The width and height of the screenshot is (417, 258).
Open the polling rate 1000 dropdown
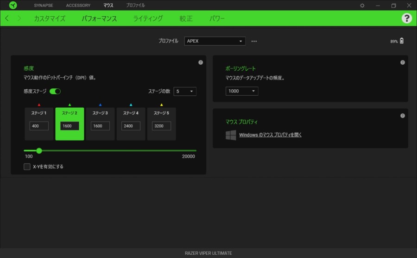click(x=242, y=91)
